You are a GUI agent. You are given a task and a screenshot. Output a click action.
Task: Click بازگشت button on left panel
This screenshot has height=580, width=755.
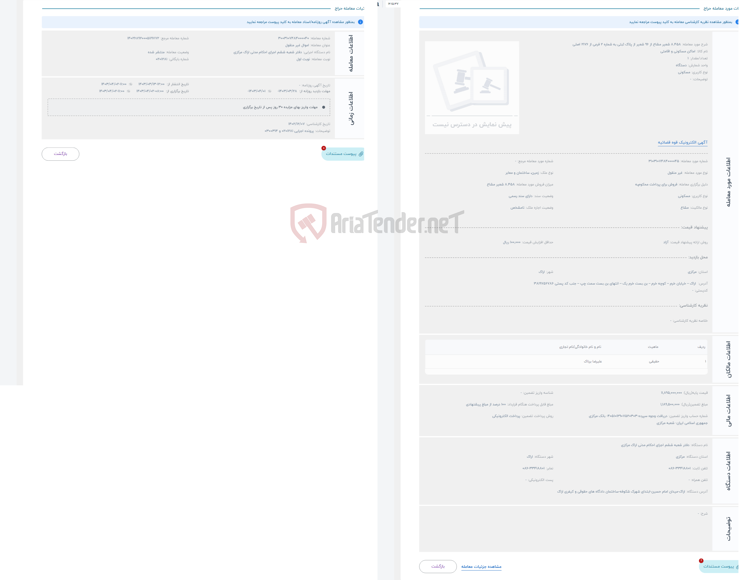click(61, 153)
